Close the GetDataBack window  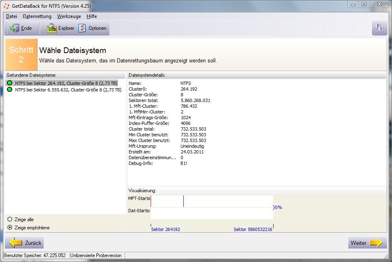[379, 4]
